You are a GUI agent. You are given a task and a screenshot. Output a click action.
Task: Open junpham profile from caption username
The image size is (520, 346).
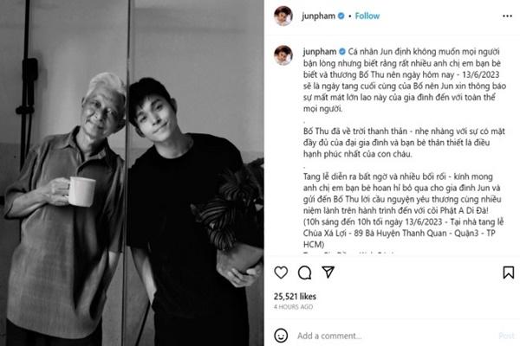[x=320, y=52]
